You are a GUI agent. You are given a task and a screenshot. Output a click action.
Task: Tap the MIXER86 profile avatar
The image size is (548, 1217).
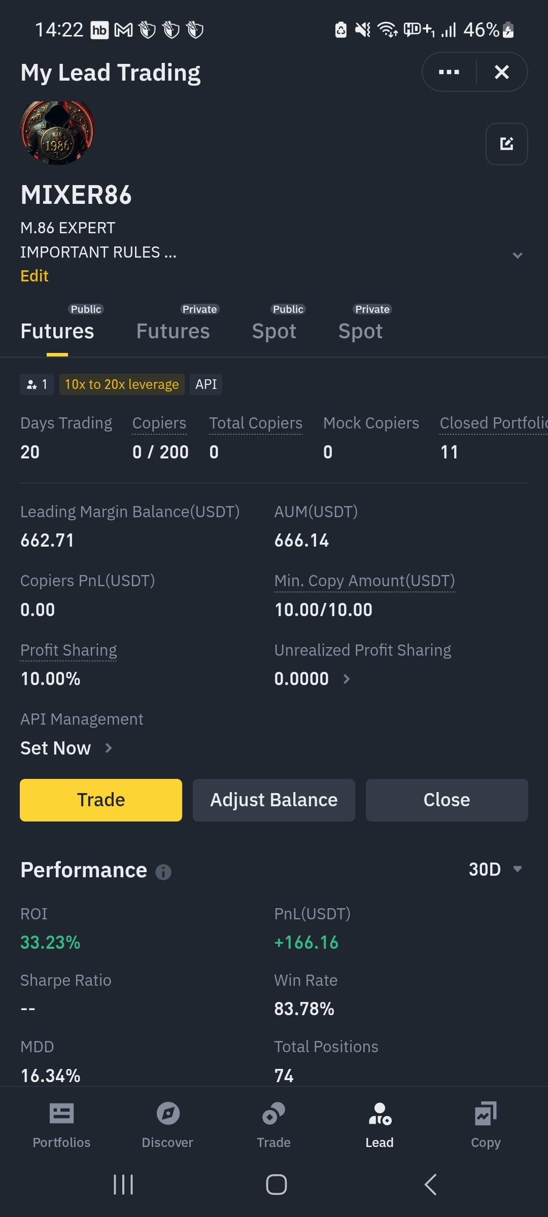[x=57, y=133]
